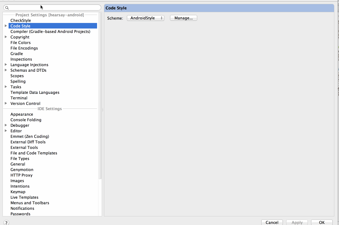
Task: Expand the Debugger tree node
Action: tap(6, 125)
